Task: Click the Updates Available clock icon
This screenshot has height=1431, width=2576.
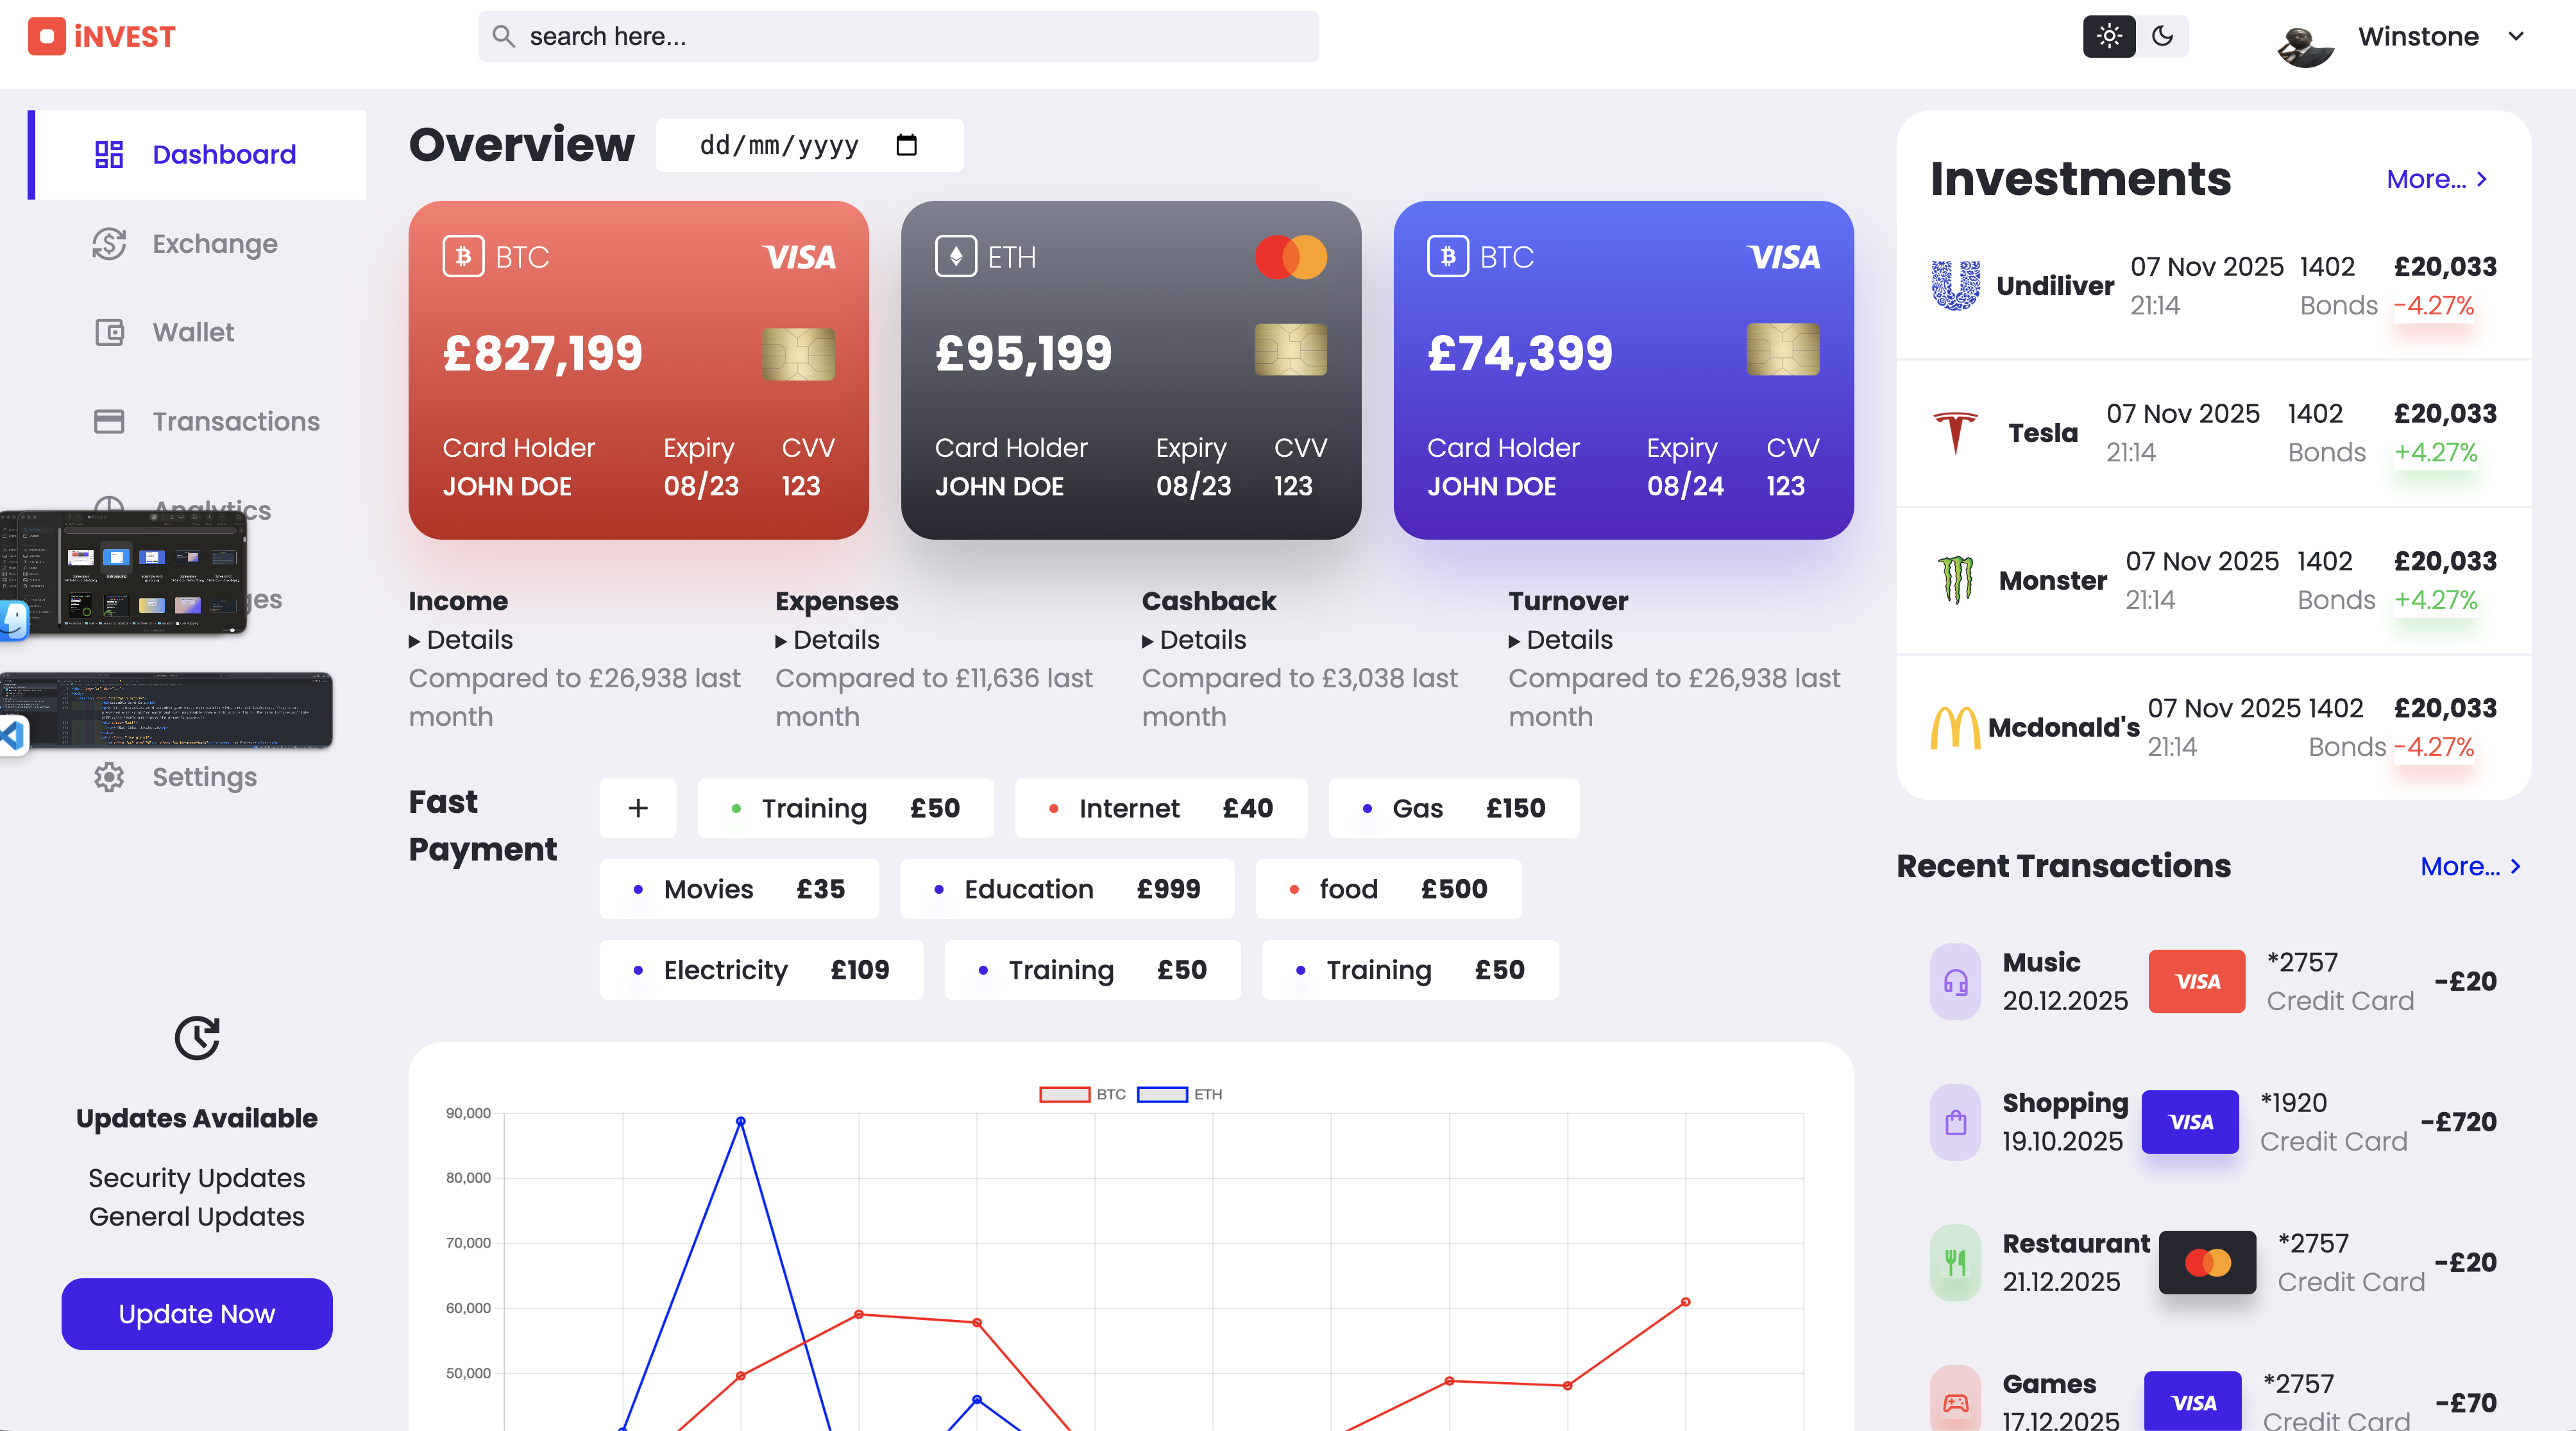Action: [x=197, y=1038]
